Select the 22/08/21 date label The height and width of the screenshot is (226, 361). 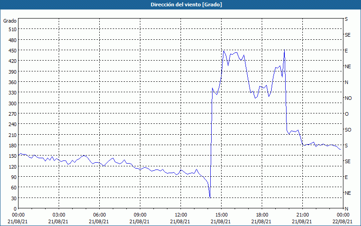tap(343, 221)
